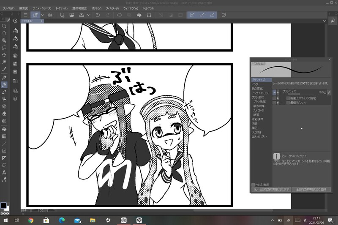Select the Operation object tool
The width and height of the screenshot is (338, 225).
[x=4, y=41]
